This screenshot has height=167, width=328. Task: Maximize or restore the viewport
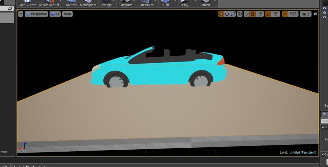coord(316,14)
